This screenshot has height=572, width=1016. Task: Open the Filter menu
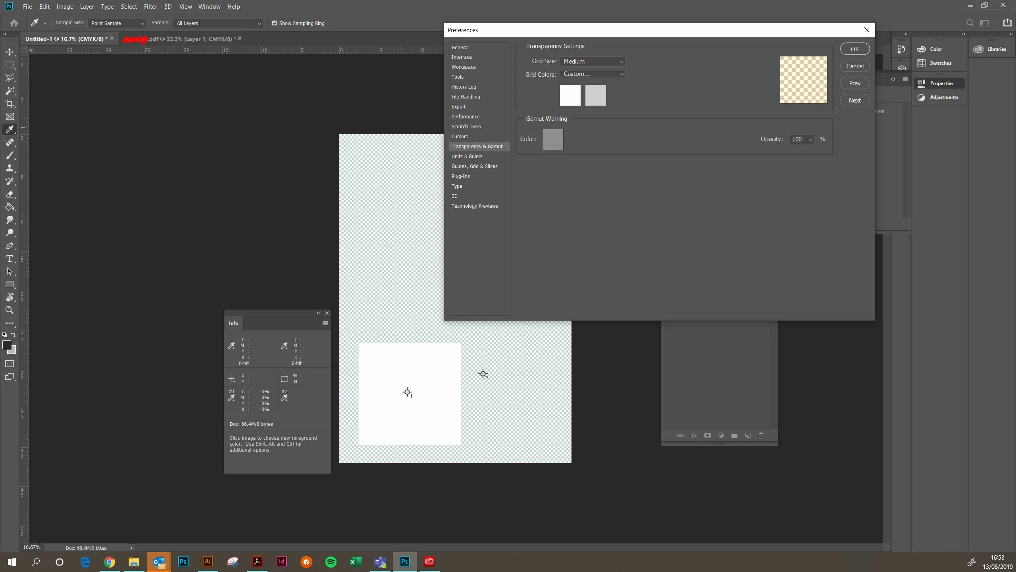pos(150,7)
